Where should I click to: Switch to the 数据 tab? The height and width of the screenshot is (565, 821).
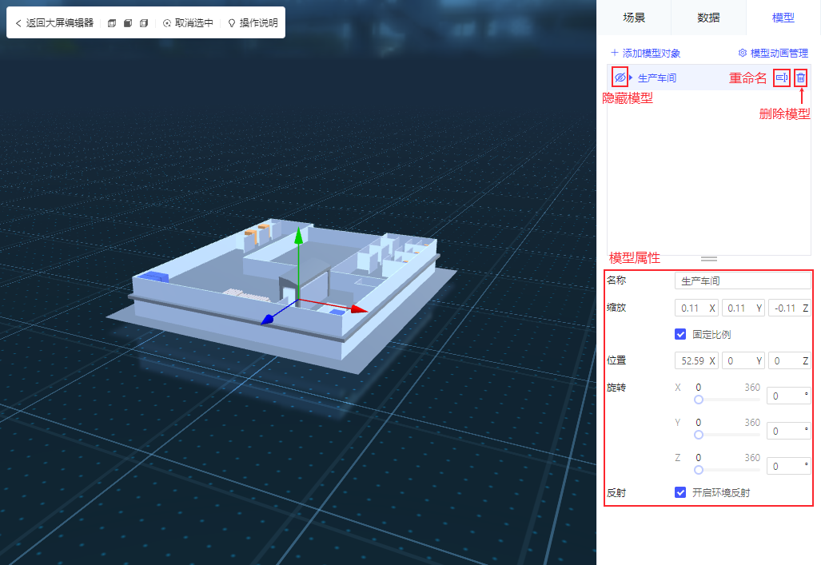tap(708, 18)
